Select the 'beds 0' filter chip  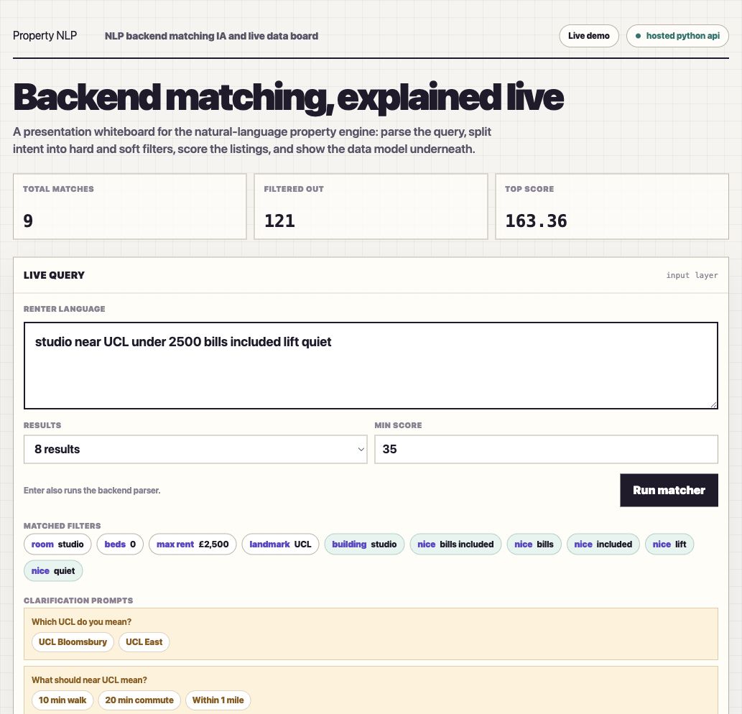click(x=120, y=544)
